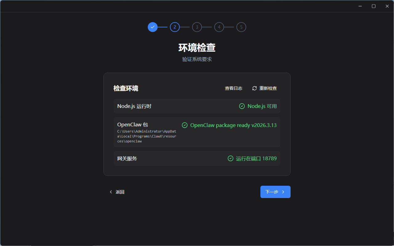The width and height of the screenshot is (394, 246).
Task: Select step 2 in the wizard progress
Action: [175, 27]
